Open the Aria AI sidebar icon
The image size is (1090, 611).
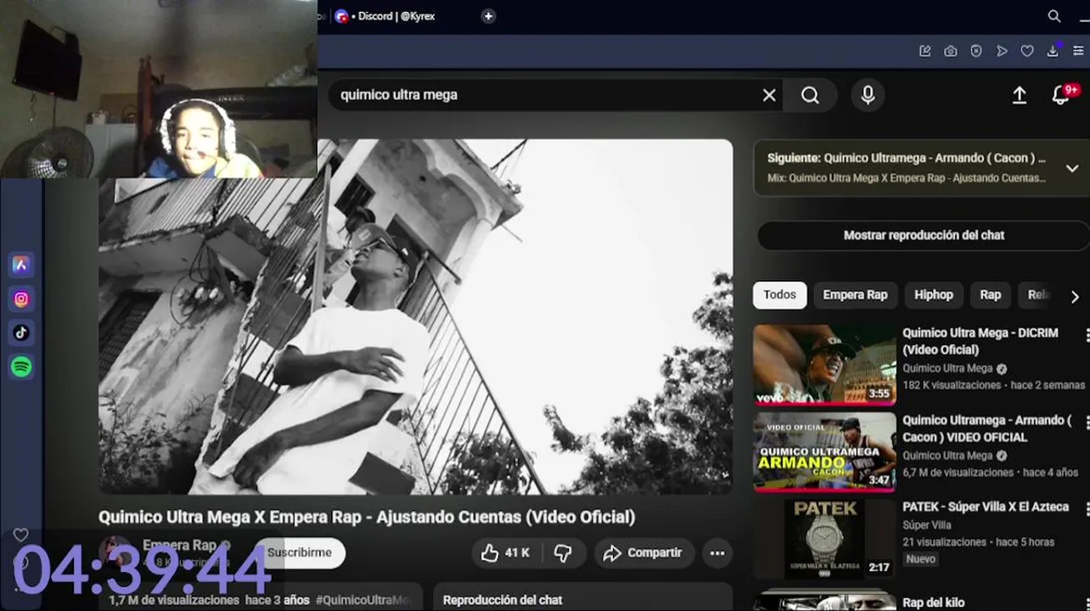(21, 265)
